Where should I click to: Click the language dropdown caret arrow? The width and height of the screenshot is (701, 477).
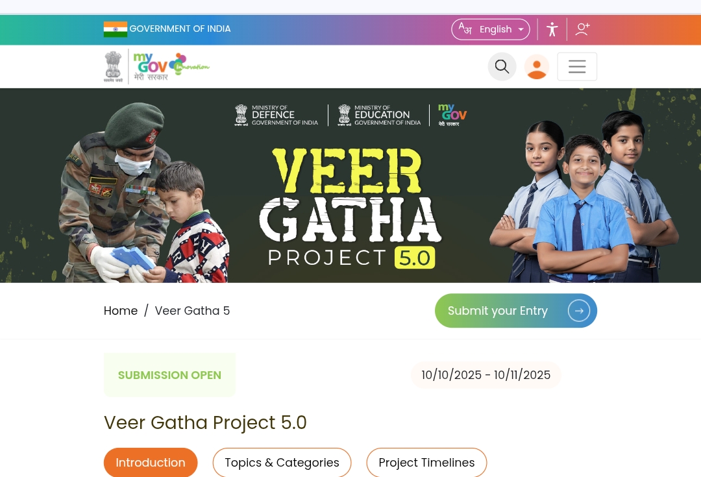521,29
